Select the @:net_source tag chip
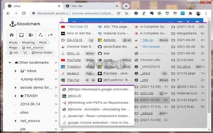The width and height of the screenshot is (213, 133). coord(33,48)
